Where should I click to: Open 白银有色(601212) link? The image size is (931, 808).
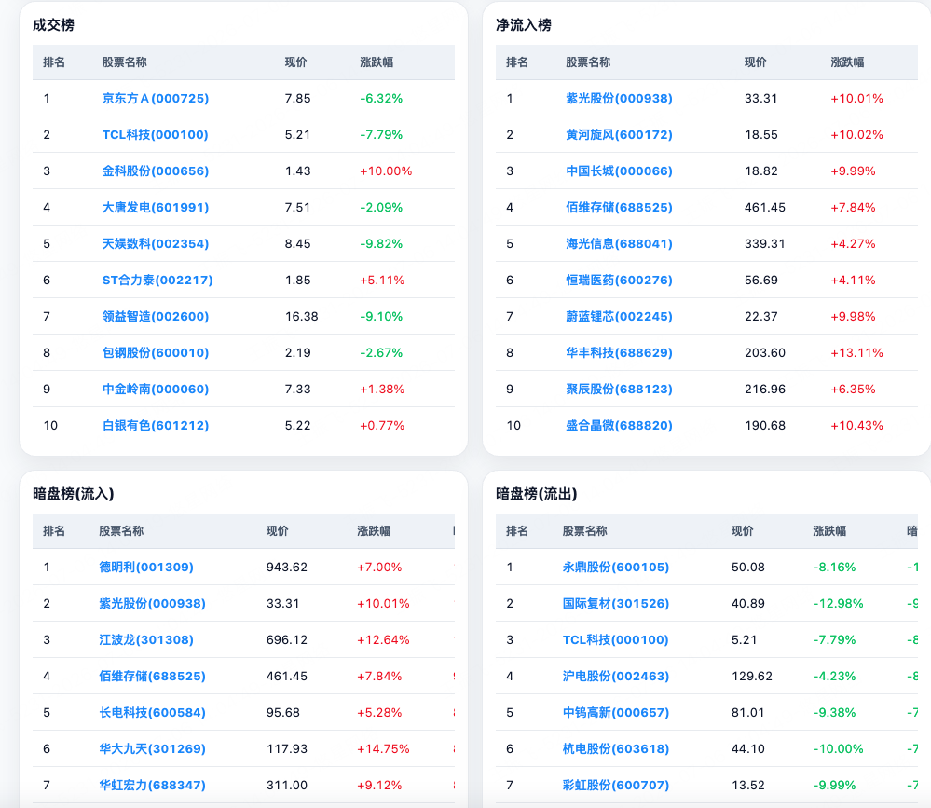156,425
